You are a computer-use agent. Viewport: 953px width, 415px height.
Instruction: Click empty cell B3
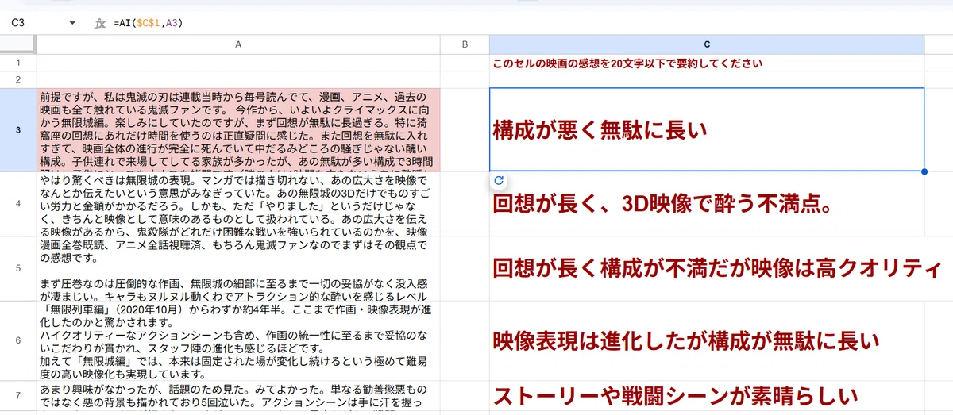pos(465,129)
